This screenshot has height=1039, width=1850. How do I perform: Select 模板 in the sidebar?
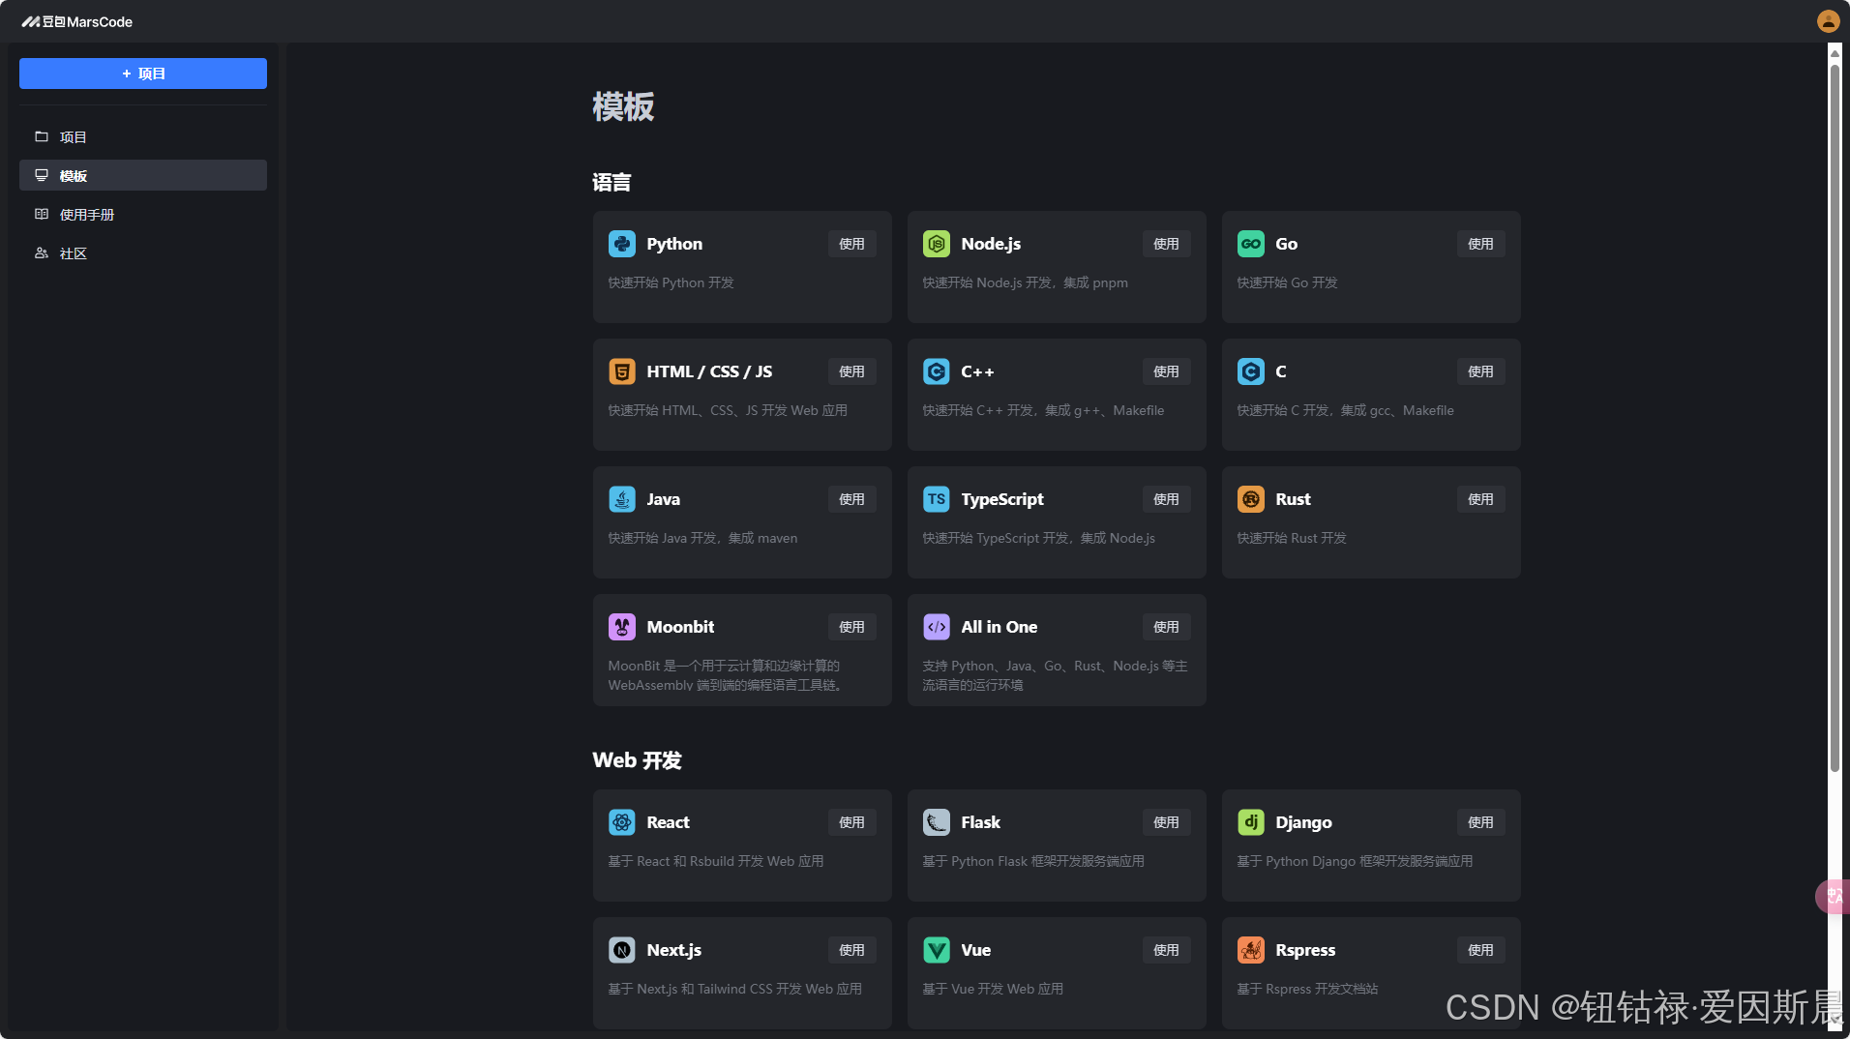143,175
